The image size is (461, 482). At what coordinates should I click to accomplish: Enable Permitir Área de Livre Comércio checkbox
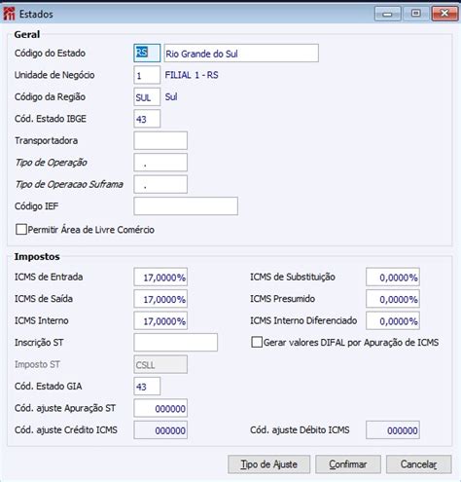21,230
